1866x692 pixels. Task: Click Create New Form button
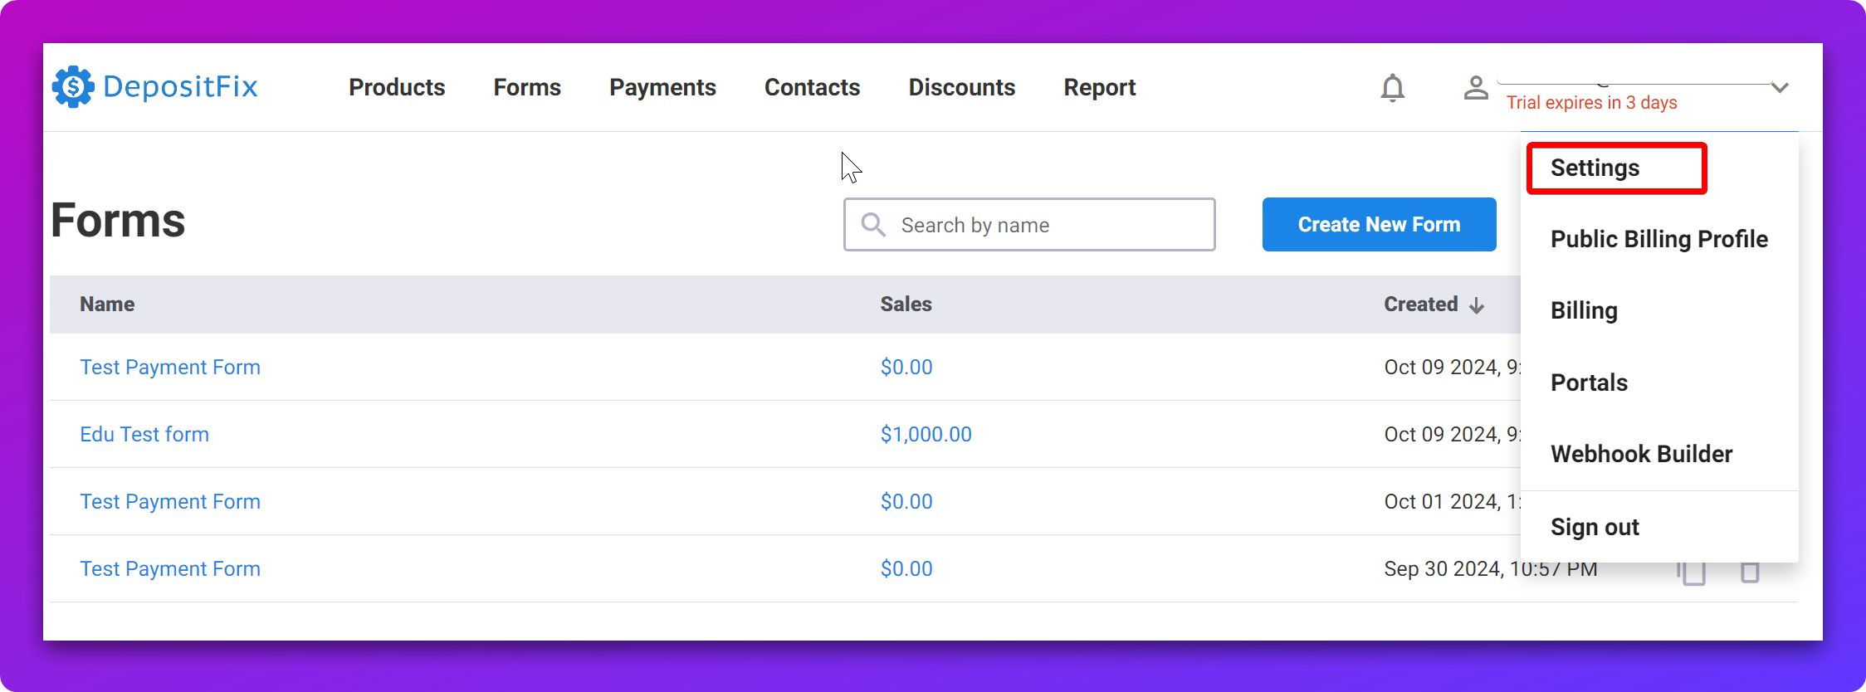pyautogui.click(x=1379, y=224)
